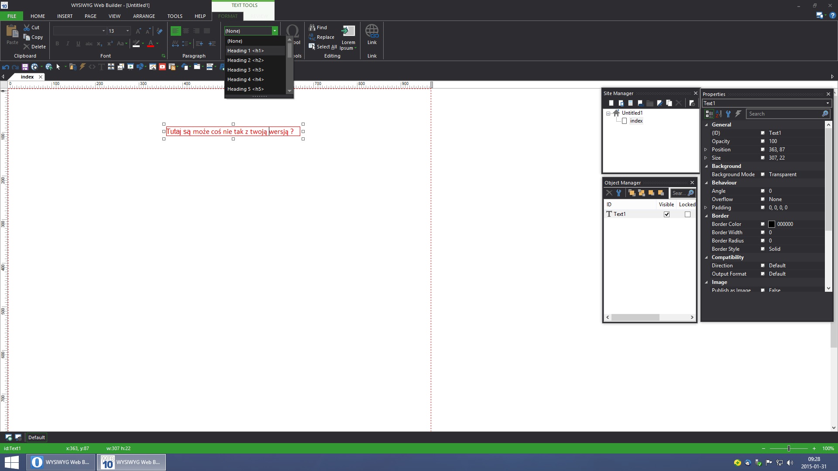838x471 pixels.
Task: Click the Cut scissors icon
Action: point(27,27)
